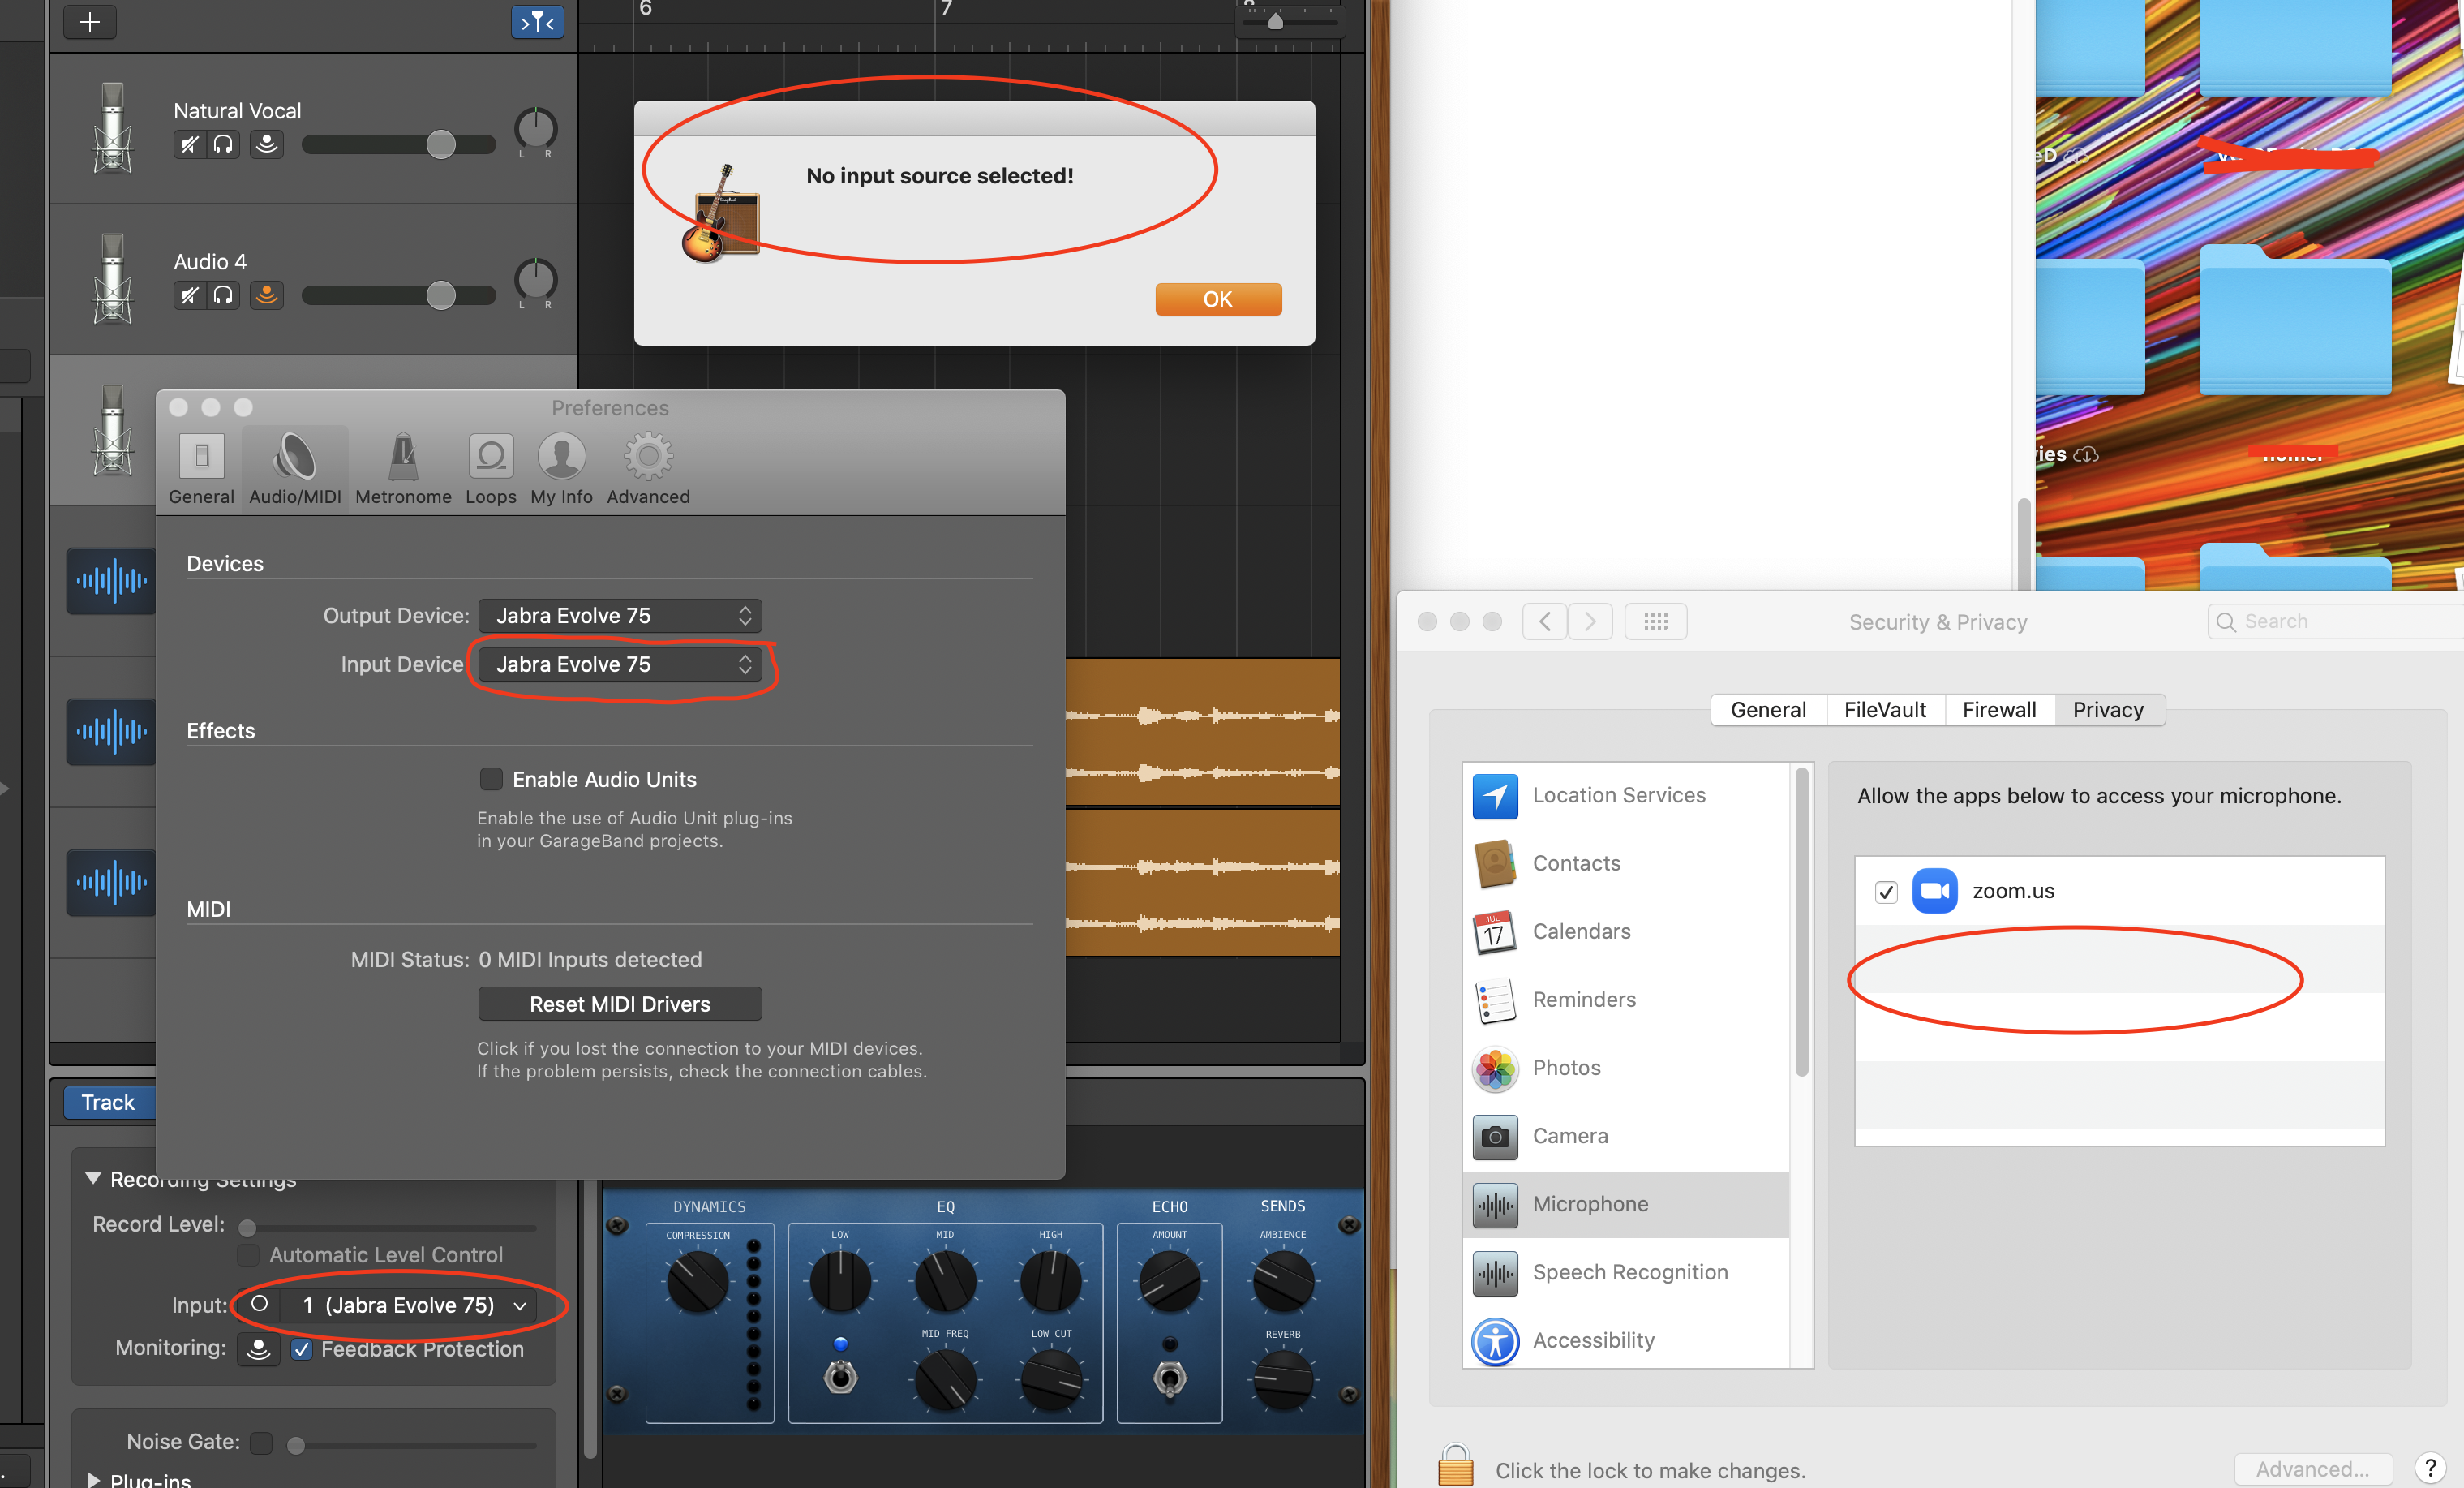Drag the Record Level slider
Screen dimensions: 2464x1488
251,1222
